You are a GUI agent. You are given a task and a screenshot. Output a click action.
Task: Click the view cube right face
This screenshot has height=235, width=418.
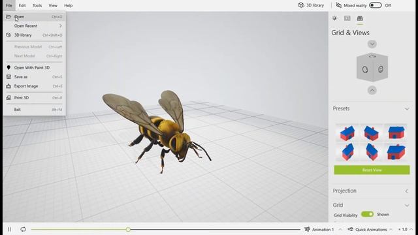[380, 69]
